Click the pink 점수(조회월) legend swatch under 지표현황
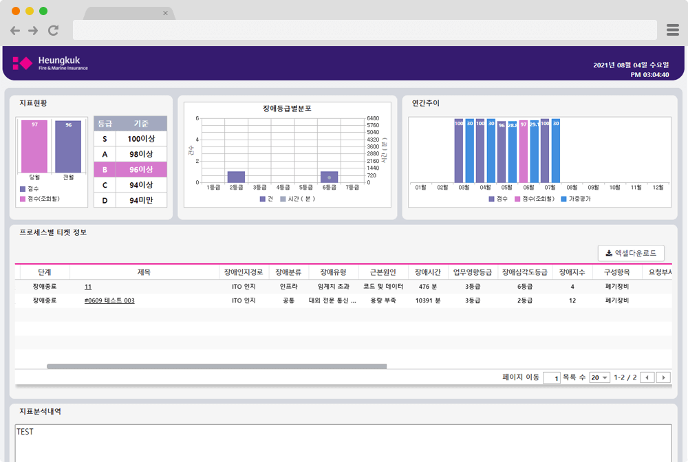 click(x=23, y=198)
